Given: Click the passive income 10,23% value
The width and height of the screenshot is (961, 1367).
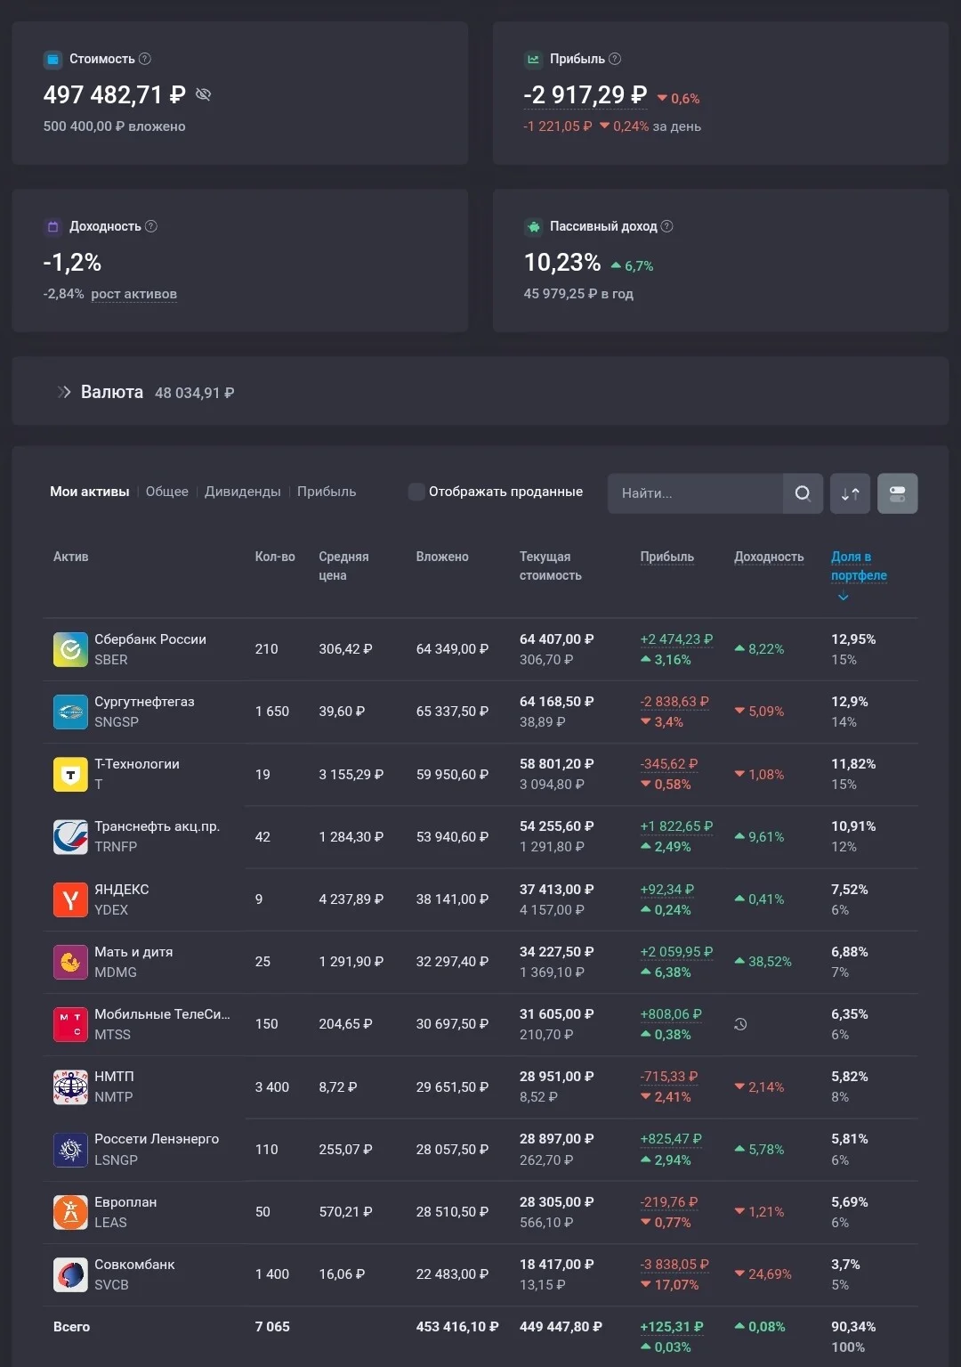Looking at the screenshot, I should (x=562, y=263).
